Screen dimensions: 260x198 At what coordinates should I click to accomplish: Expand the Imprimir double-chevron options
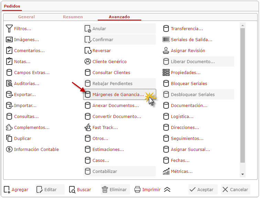point(167,189)
